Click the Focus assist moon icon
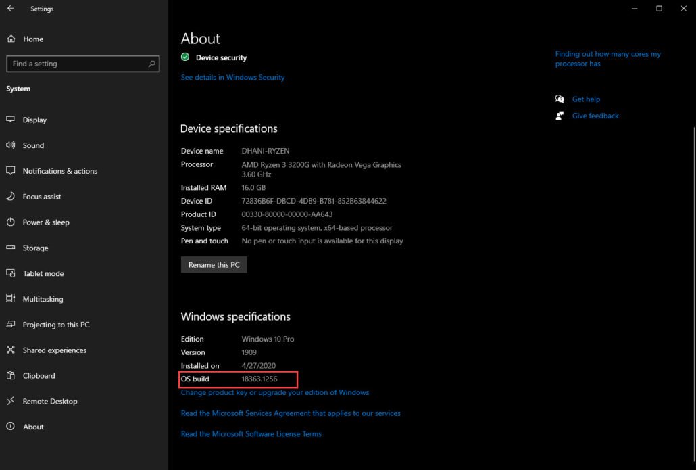This screenshot has height=470, width=696. coord(11,196)
